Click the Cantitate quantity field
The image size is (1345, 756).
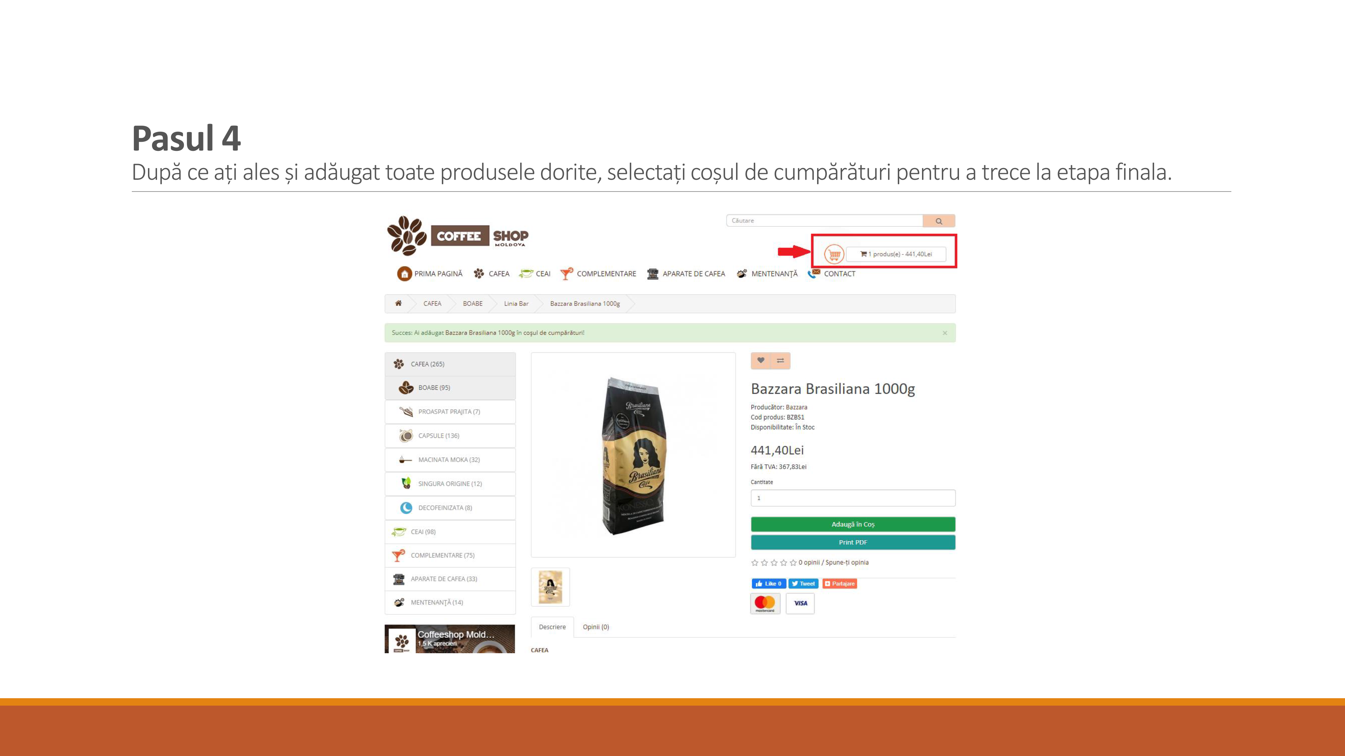853,498
